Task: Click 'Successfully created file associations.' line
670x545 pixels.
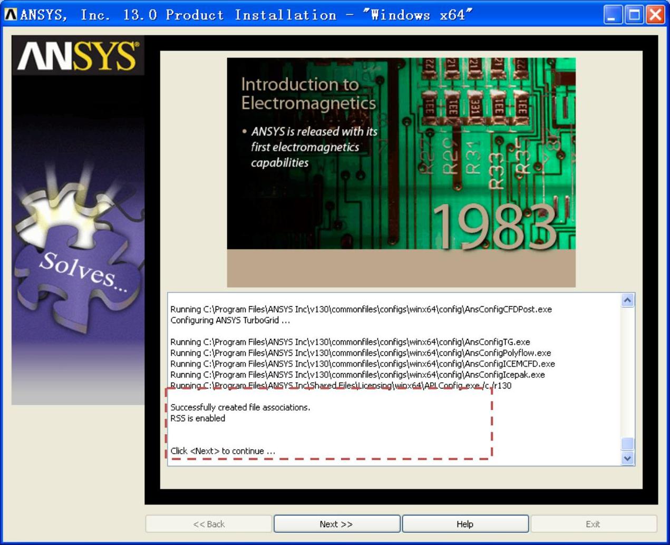Action: point(240,407)
